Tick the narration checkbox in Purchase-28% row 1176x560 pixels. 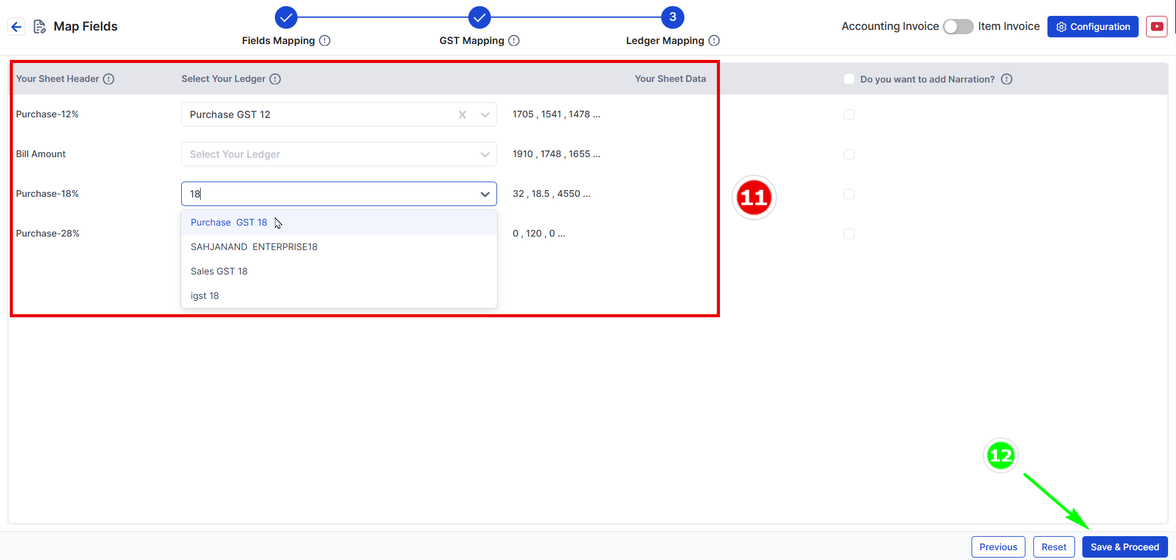tap(848, 234)
